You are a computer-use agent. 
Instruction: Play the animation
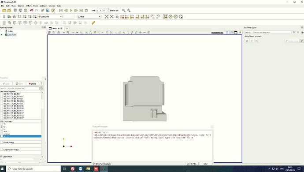coord(71,10)
